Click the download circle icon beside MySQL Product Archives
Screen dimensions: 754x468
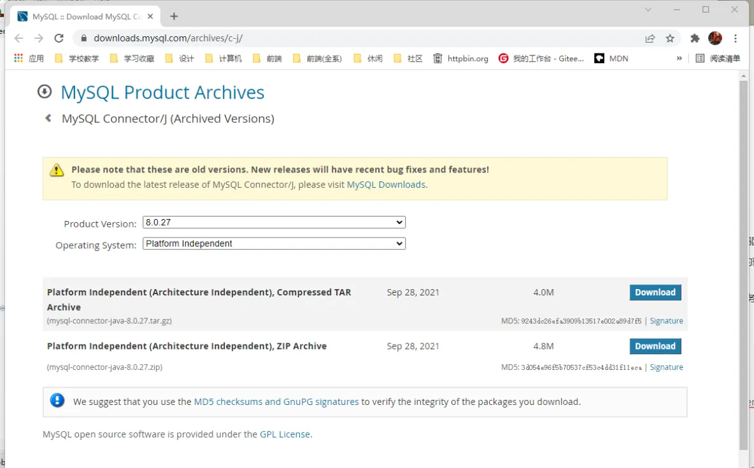pos(45,92)
